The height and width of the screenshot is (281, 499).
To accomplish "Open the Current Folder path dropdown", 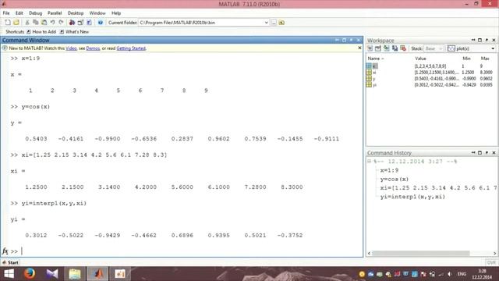I will pyautogui.click(x=267, y=23).
